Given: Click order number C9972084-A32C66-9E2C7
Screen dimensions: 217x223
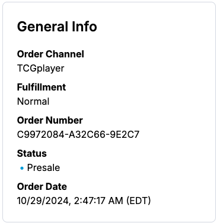Looking at the screenshot, I should pos(78,135).
